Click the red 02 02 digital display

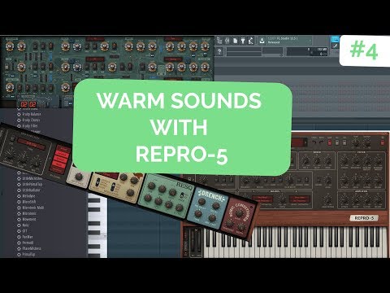28,104
